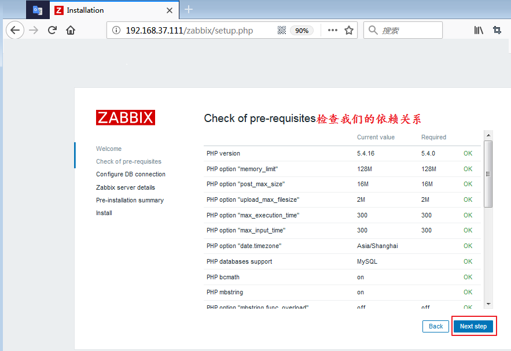Close the Installation tab

point(170,10)
